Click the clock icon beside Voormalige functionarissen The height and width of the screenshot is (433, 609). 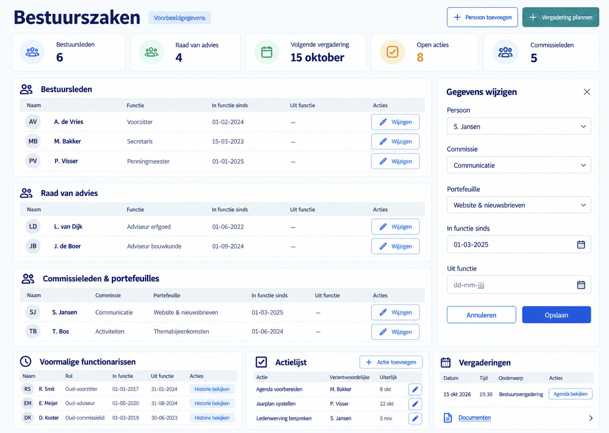coord(26,361)
